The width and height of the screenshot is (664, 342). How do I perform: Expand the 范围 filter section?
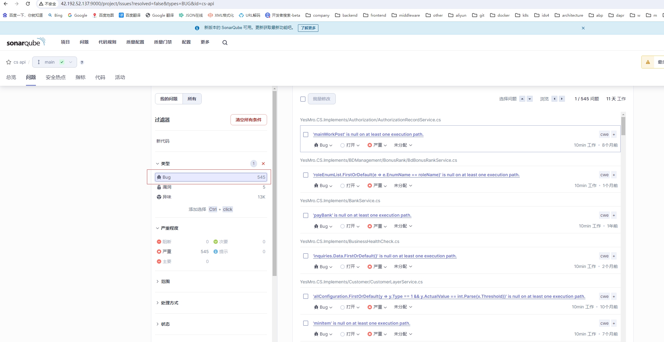(x=165, y=282)
